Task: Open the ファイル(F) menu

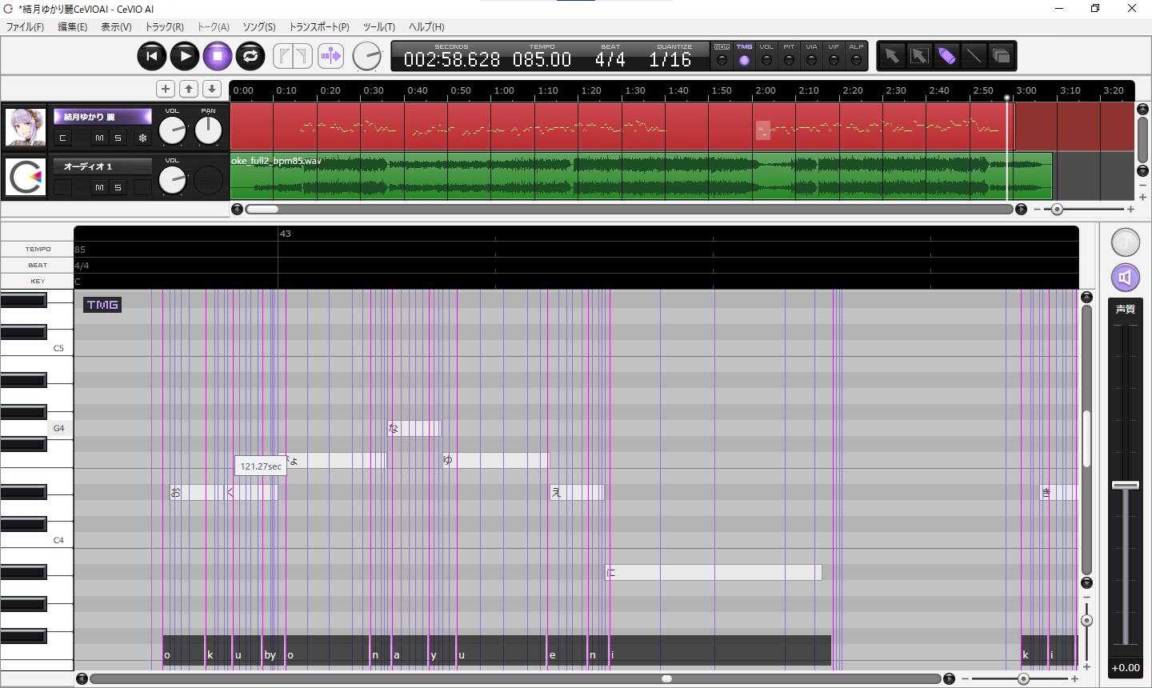Action: (25, 26)
